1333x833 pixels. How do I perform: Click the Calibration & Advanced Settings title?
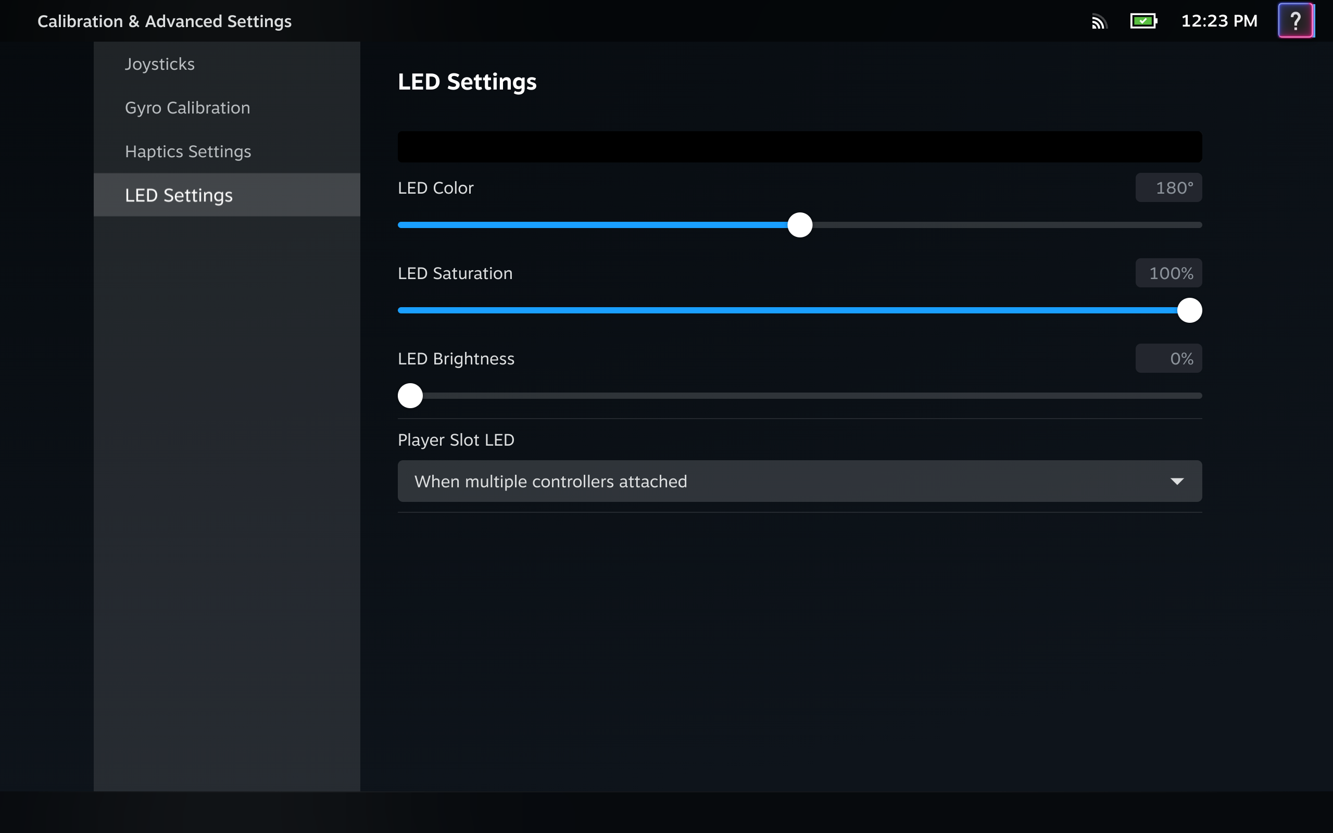pyautogui.click(x=164, y=21)
